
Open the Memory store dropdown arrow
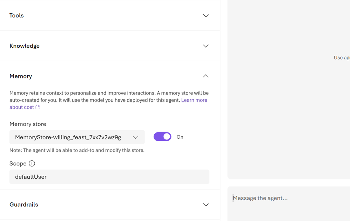point(136,137)
